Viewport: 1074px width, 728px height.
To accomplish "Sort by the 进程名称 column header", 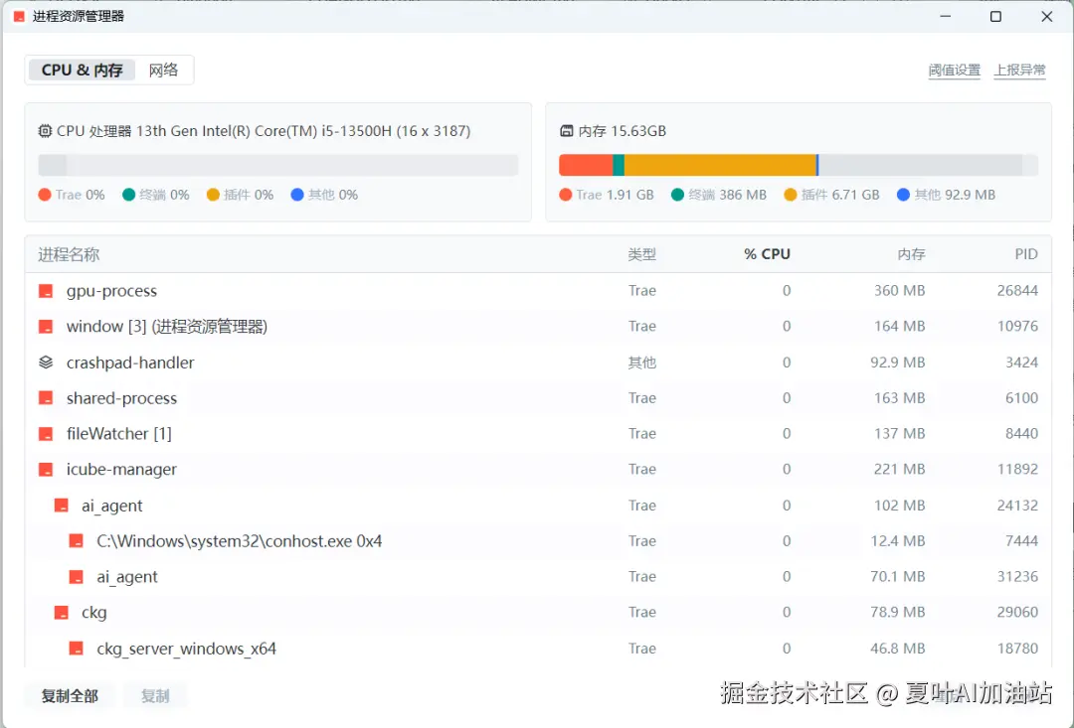I will click(69, 254).
